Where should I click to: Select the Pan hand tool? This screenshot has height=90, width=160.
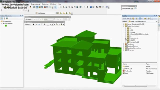pos(74,7)
